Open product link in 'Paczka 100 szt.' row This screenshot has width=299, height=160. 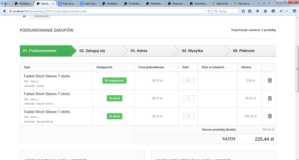click(47, 94)
